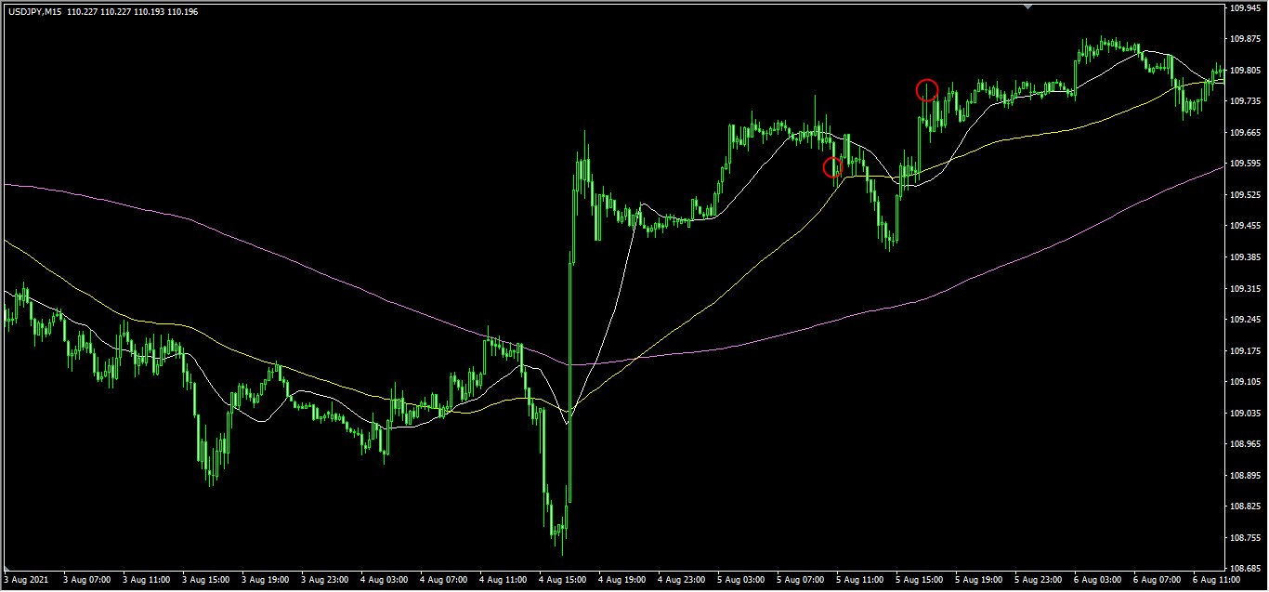Click the 109.945 price scale label
Viewport: 1269px width, 592px height.
click(x=1245, y=8)
